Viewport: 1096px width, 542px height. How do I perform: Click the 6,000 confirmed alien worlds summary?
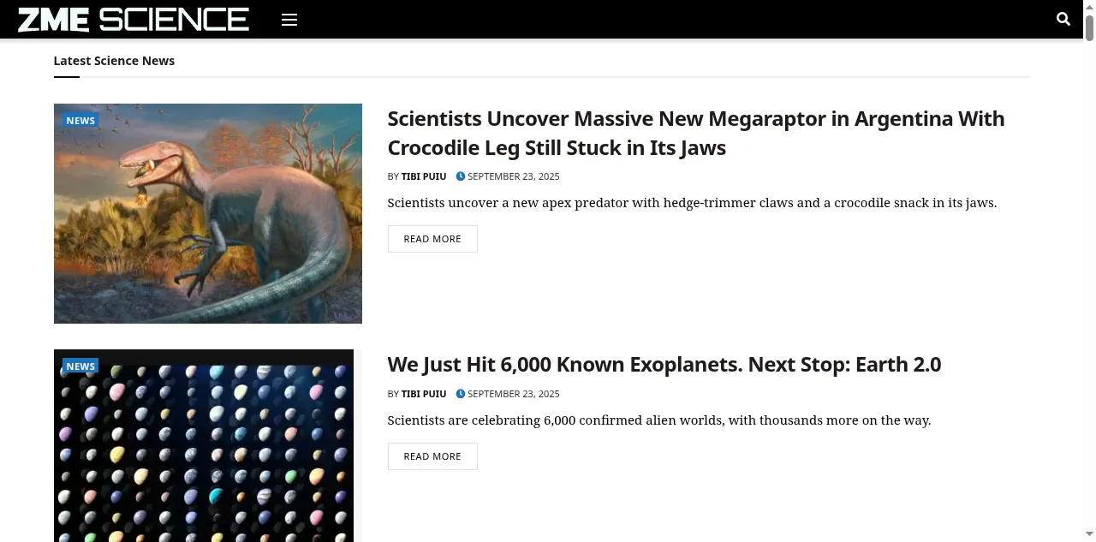coord(659,420)
